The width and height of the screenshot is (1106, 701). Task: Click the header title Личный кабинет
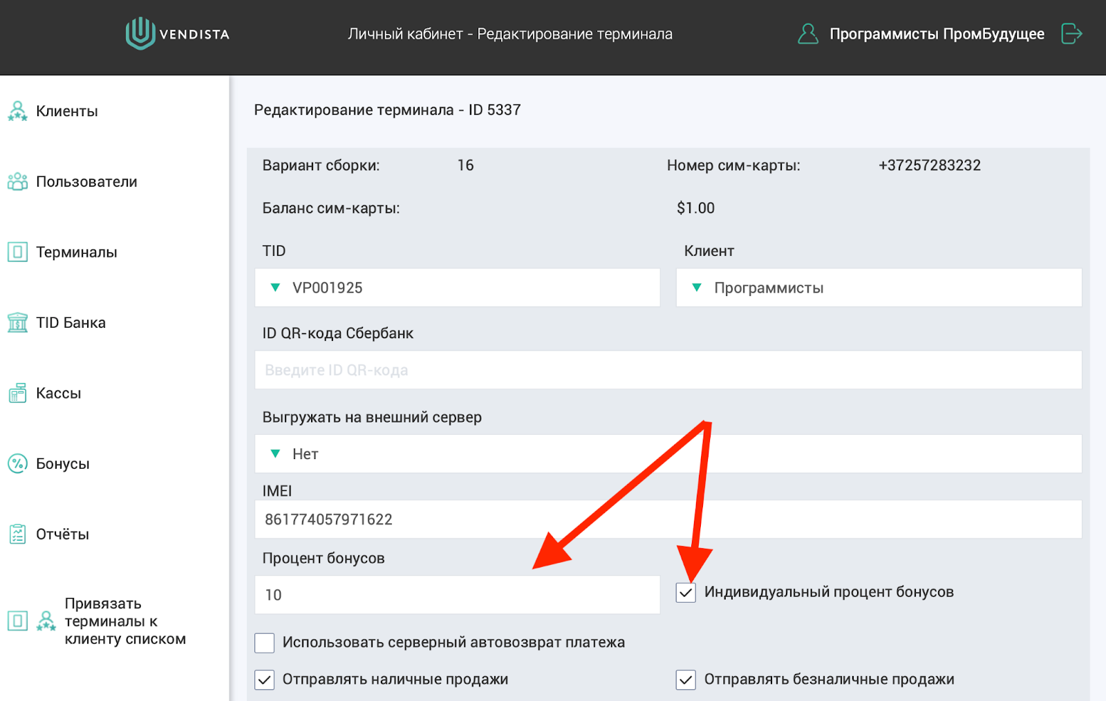click(405, 34)
